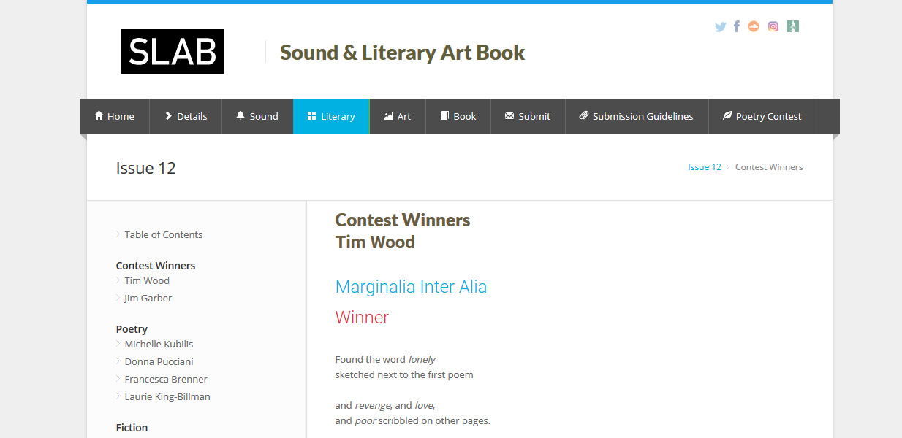Open Table of Contents in sidebar

pos(164,234)
